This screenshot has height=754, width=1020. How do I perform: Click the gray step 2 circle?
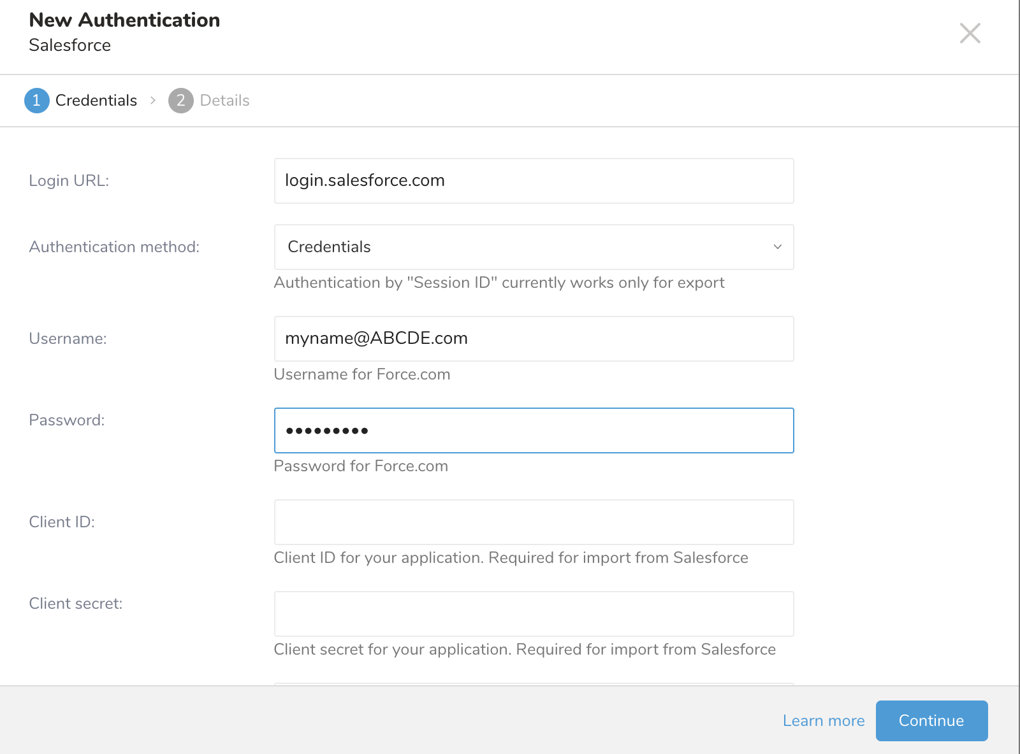point(181,101)
